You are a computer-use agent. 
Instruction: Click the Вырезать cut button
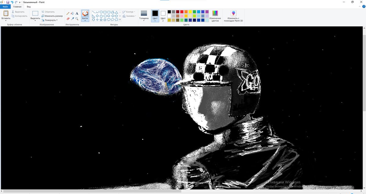point(18,12)
